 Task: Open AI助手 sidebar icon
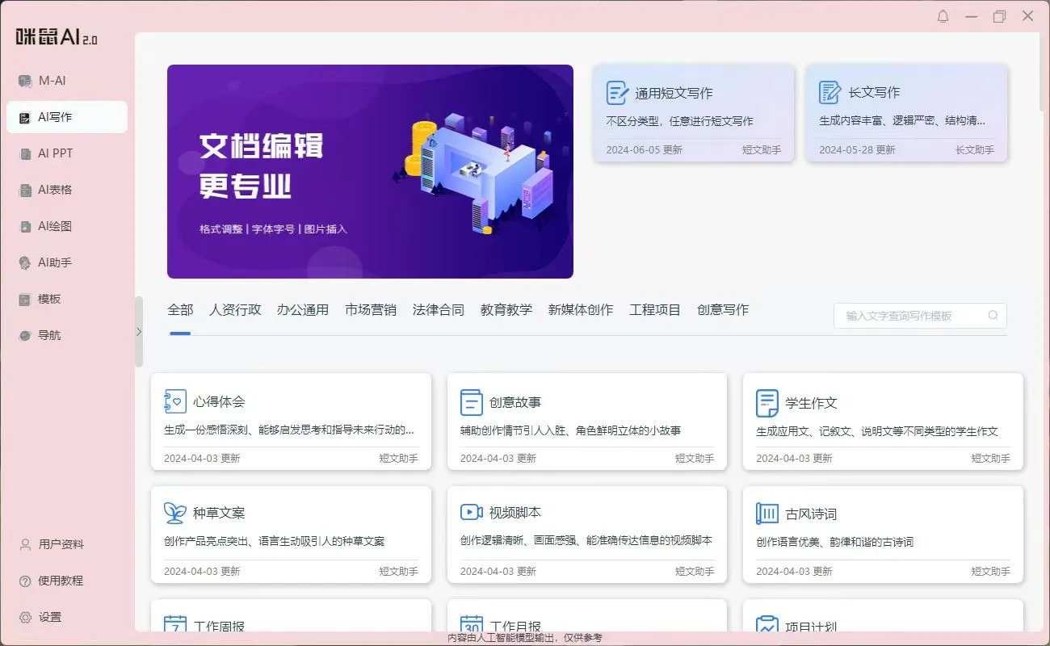(25, 262)
